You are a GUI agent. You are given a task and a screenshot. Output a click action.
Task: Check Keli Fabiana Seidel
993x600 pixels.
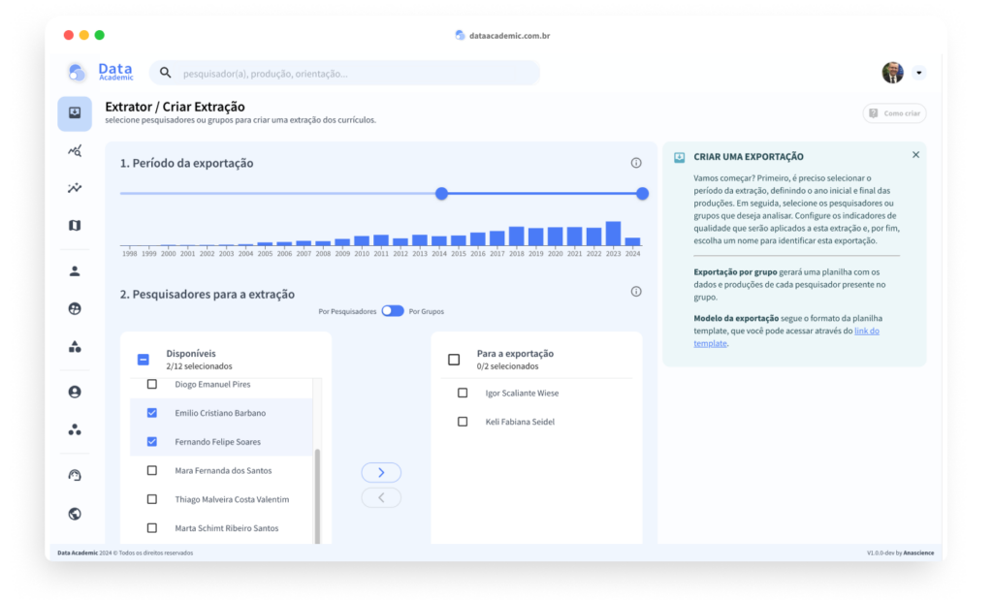463,422
